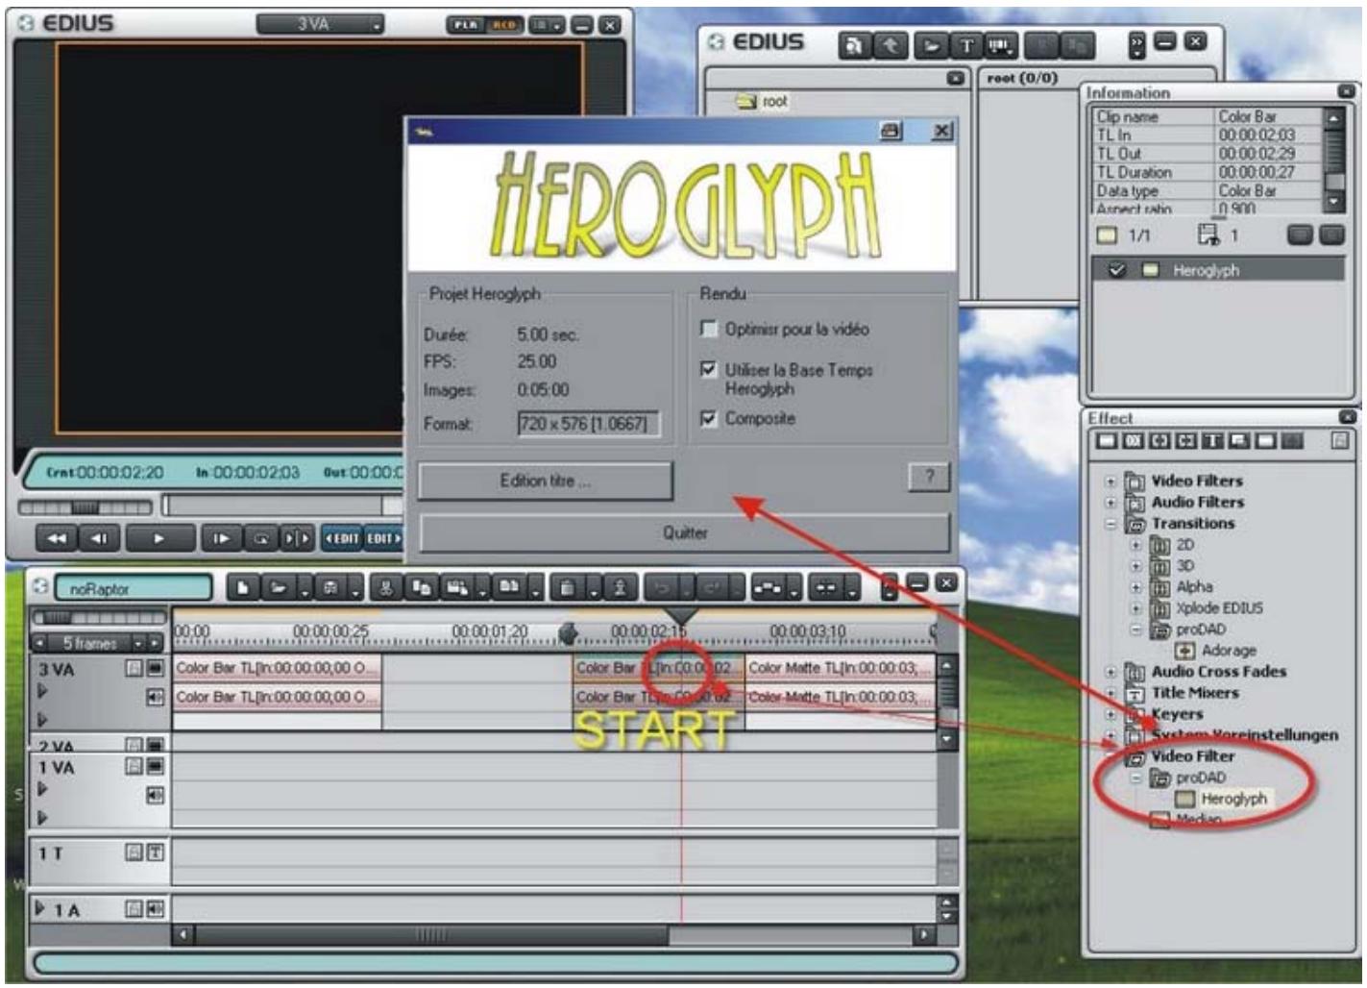1367x988 pixels.
Task: Click the Quitter button
Action: 685,532
